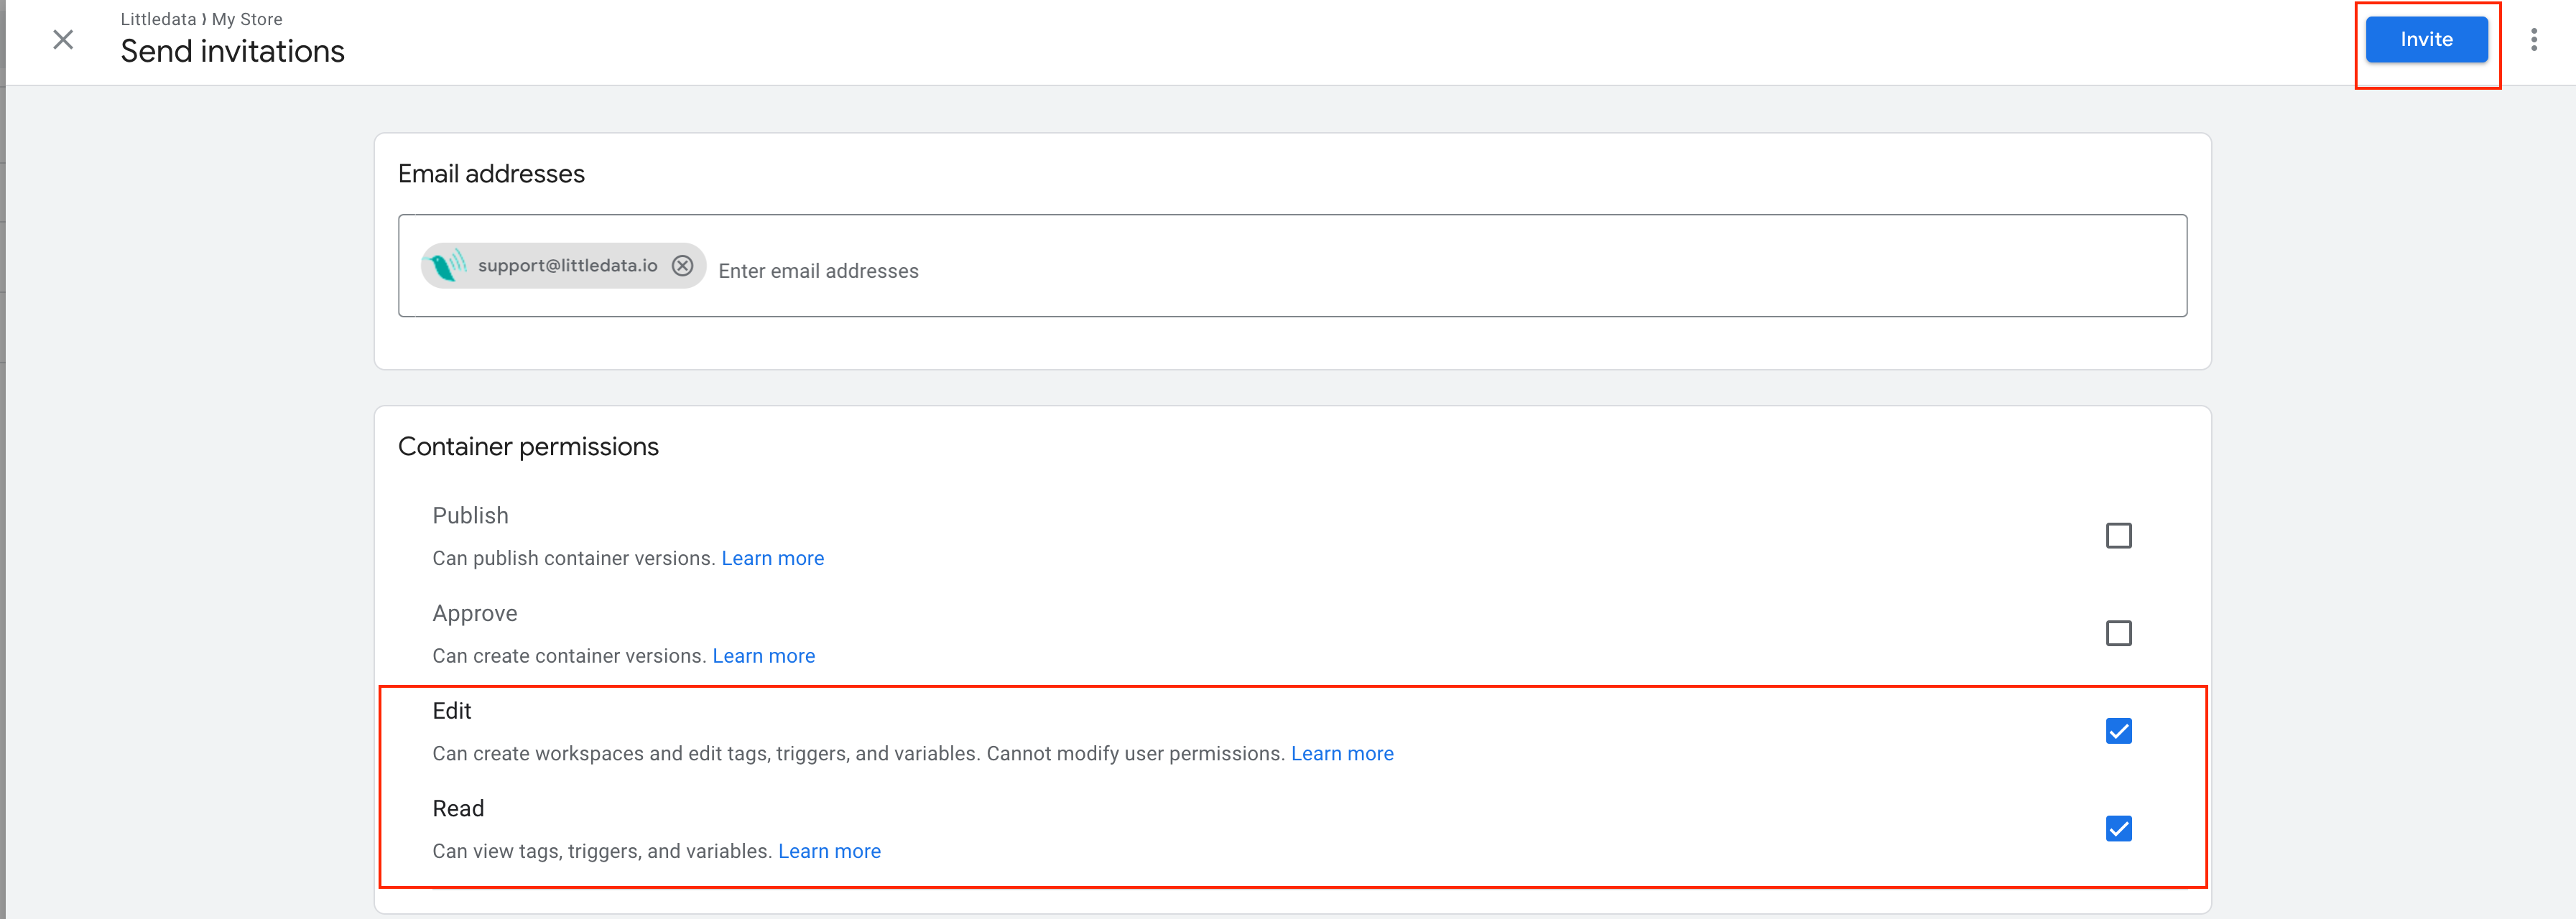Open Learn more link for Publish

coord(772,558)
